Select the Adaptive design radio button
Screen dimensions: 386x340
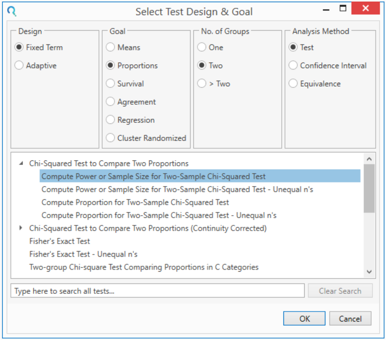19,65
